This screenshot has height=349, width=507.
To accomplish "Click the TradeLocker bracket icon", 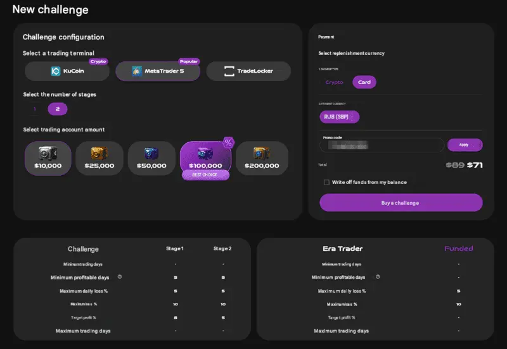I will 229,71.
